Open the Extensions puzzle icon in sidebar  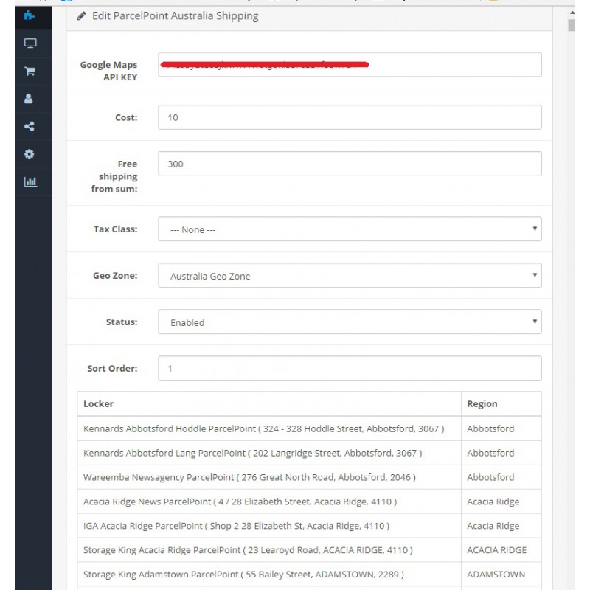[x=29, y=15]
